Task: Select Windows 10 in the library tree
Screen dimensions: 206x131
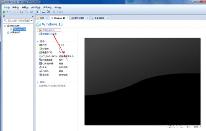Action: click(x=19, y=29)
